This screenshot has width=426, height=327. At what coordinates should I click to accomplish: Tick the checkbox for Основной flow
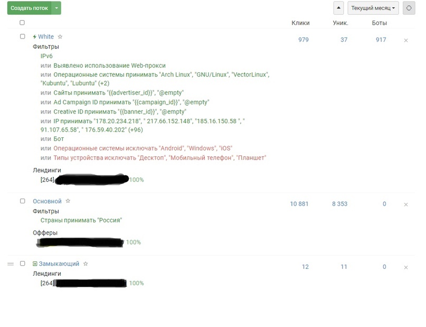(23, 201)
